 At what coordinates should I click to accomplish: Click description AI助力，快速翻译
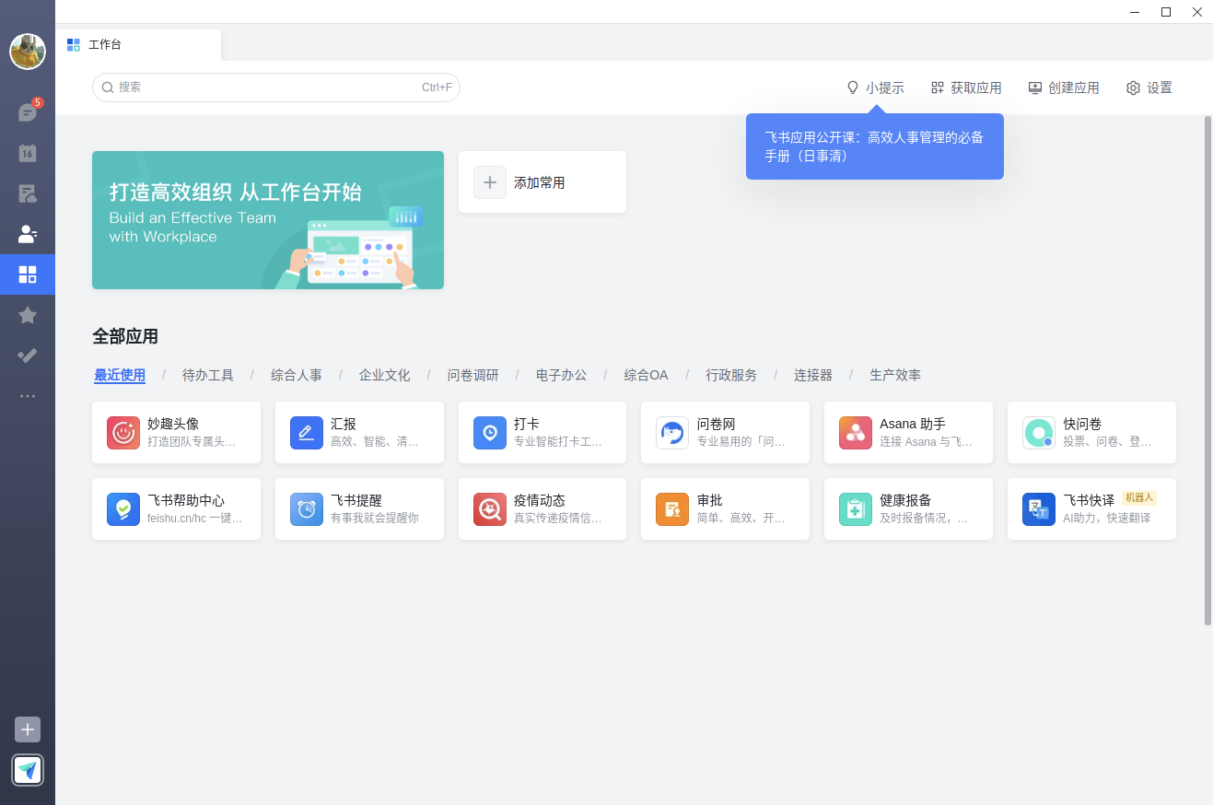[x=1107, y=518]
